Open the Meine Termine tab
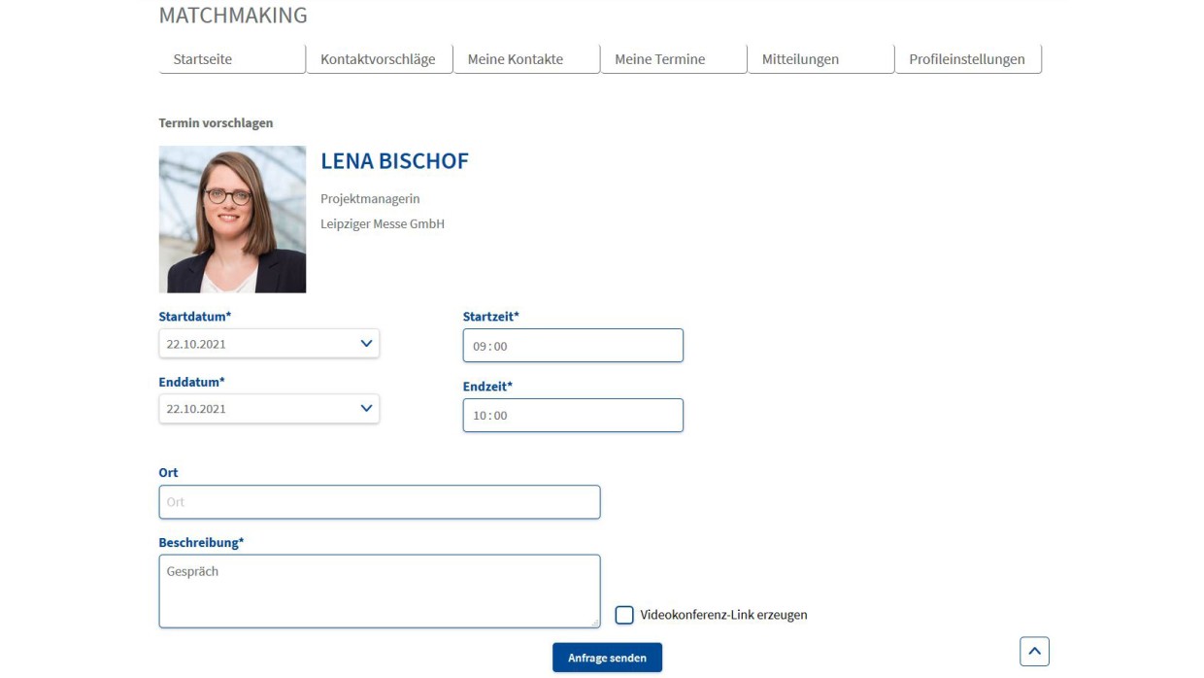Screen dimensions: 1204x678 pos(674,59)
